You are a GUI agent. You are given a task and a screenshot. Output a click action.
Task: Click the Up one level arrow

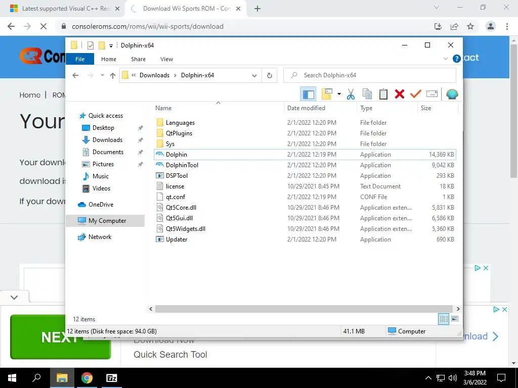click(113, 76)
